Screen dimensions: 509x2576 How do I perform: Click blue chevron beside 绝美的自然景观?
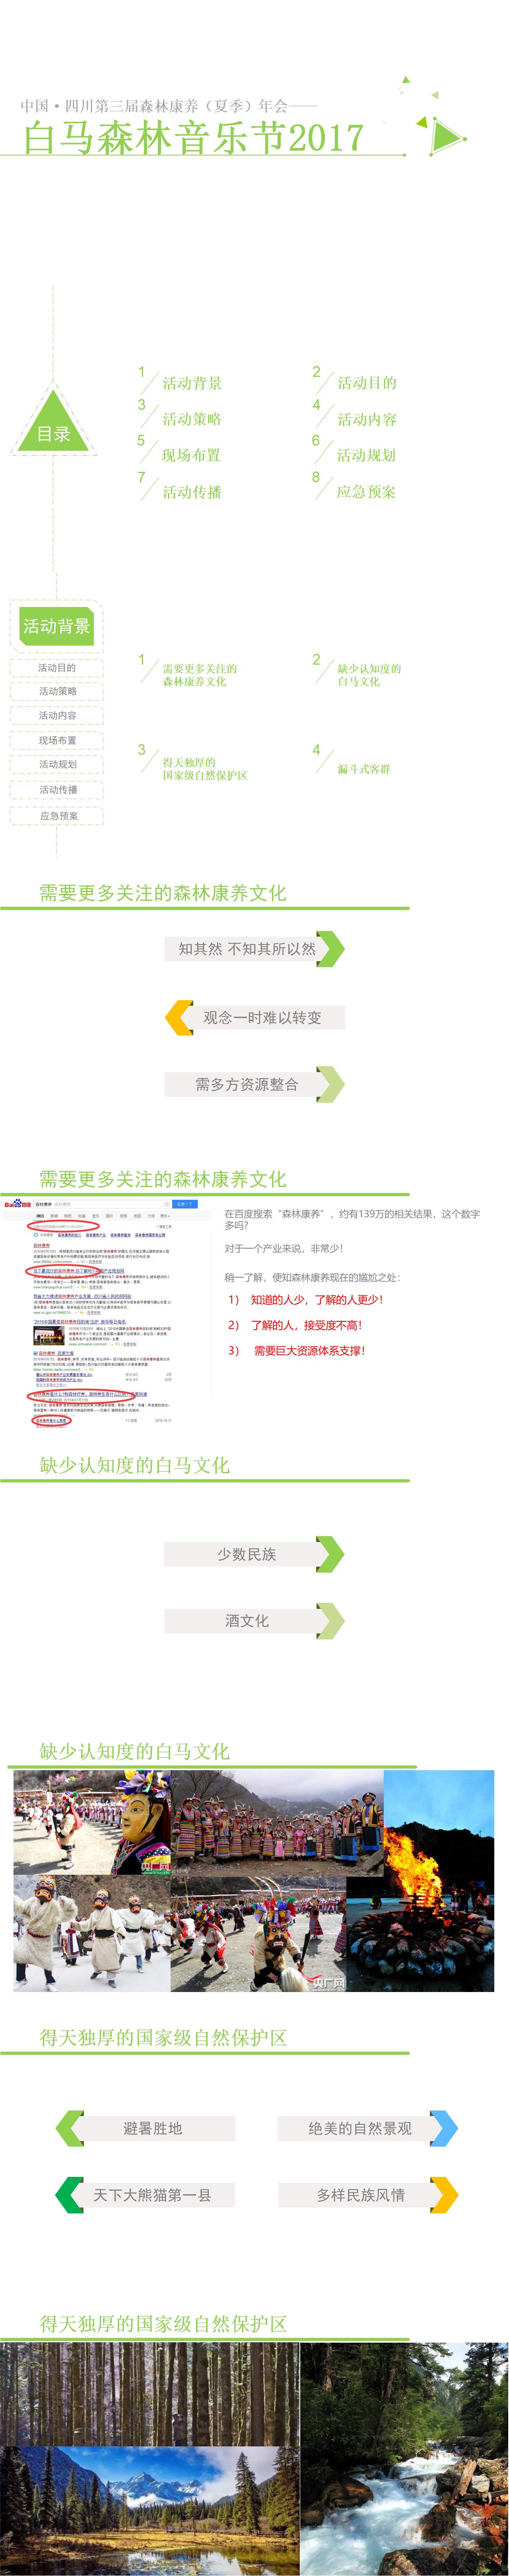[444, 2128]
